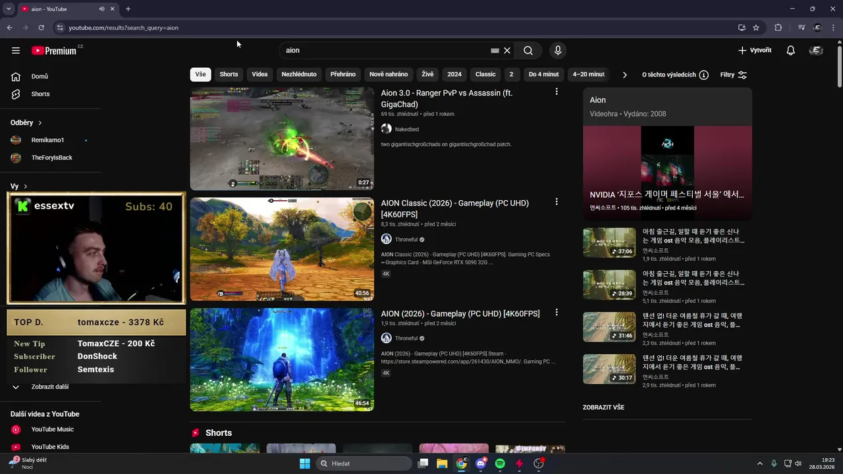843x474 pixels.
Task: Select the Classic filter chip
Action: tap(485, 74)
